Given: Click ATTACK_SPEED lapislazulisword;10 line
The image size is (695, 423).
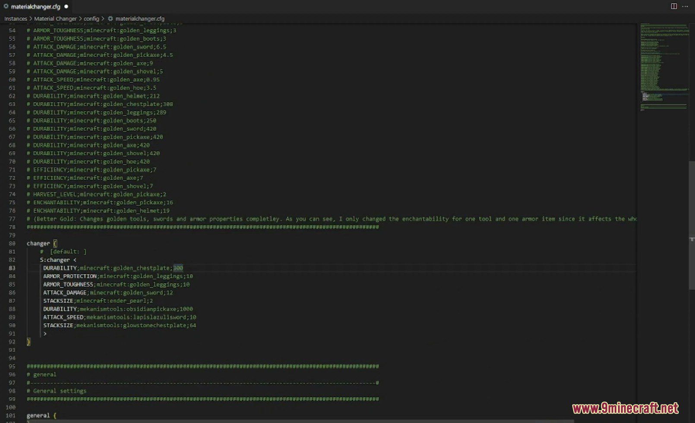Looking at the screenshot, I should [x=120, y=317].
